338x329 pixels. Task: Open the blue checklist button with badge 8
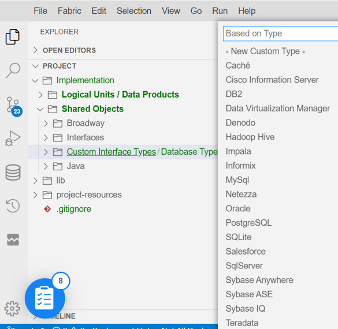point(45,298)
